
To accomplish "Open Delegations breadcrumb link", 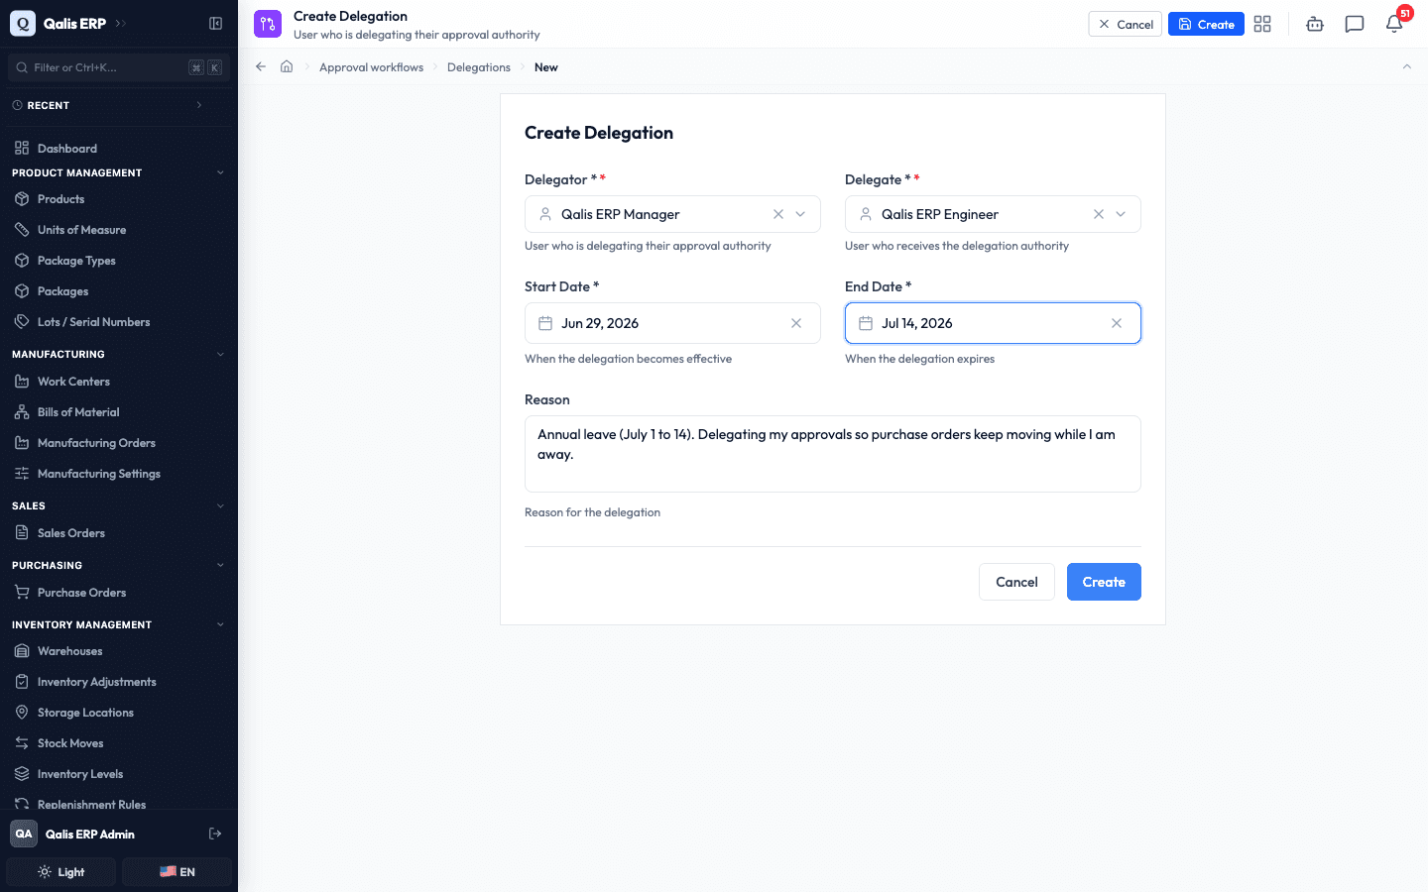I will click(479, 67).
